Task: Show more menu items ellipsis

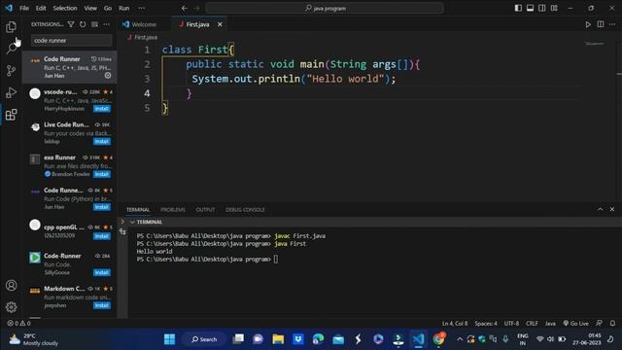Action: point(141,8)
